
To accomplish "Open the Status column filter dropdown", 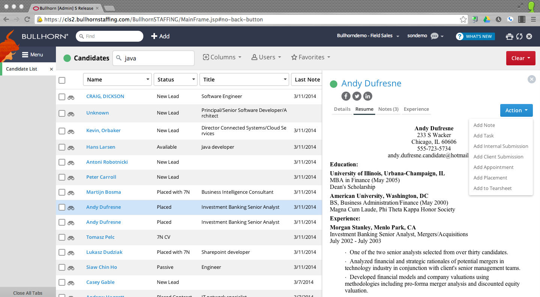I will click(x=194, y=80).
